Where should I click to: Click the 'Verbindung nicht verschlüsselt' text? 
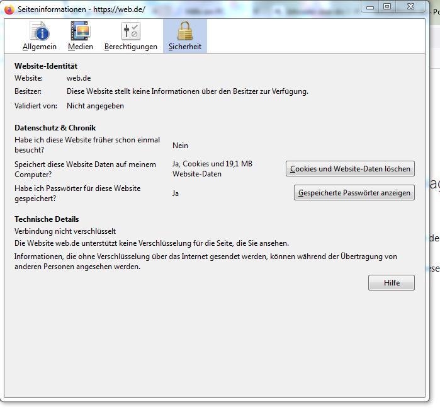click(x=65, y=231)
